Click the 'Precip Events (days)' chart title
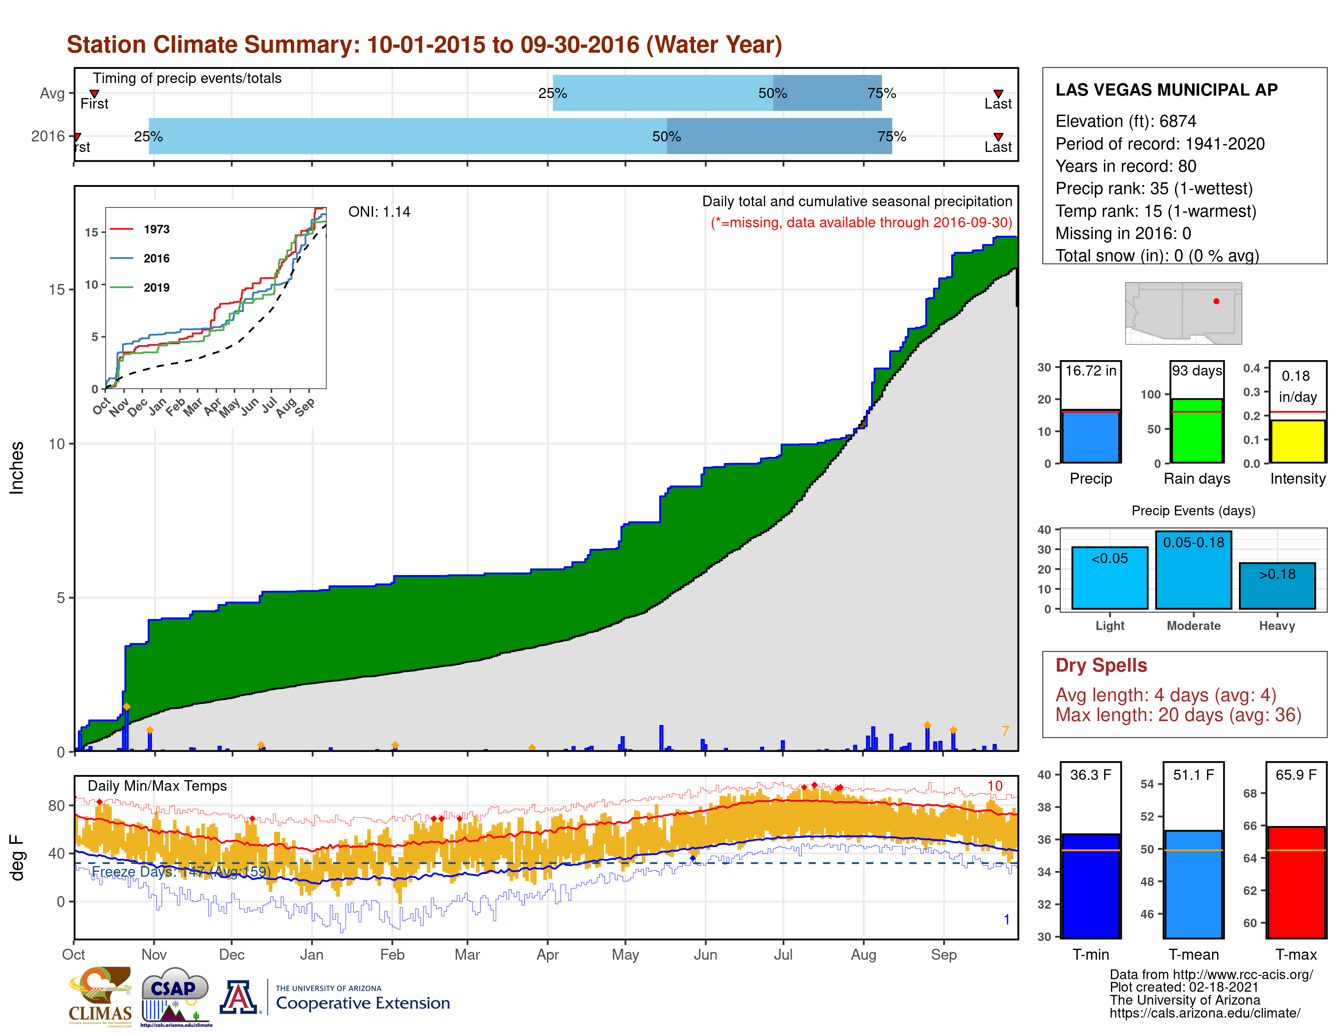This screenshot has height=1033, width=1337. coord(1193,510)
